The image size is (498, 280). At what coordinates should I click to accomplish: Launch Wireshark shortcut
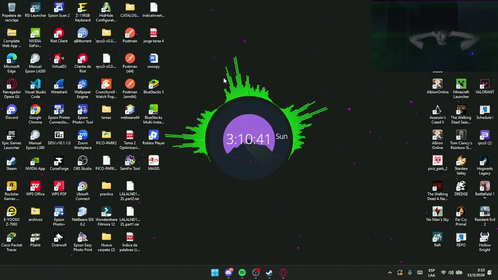(x=59, y=87)
